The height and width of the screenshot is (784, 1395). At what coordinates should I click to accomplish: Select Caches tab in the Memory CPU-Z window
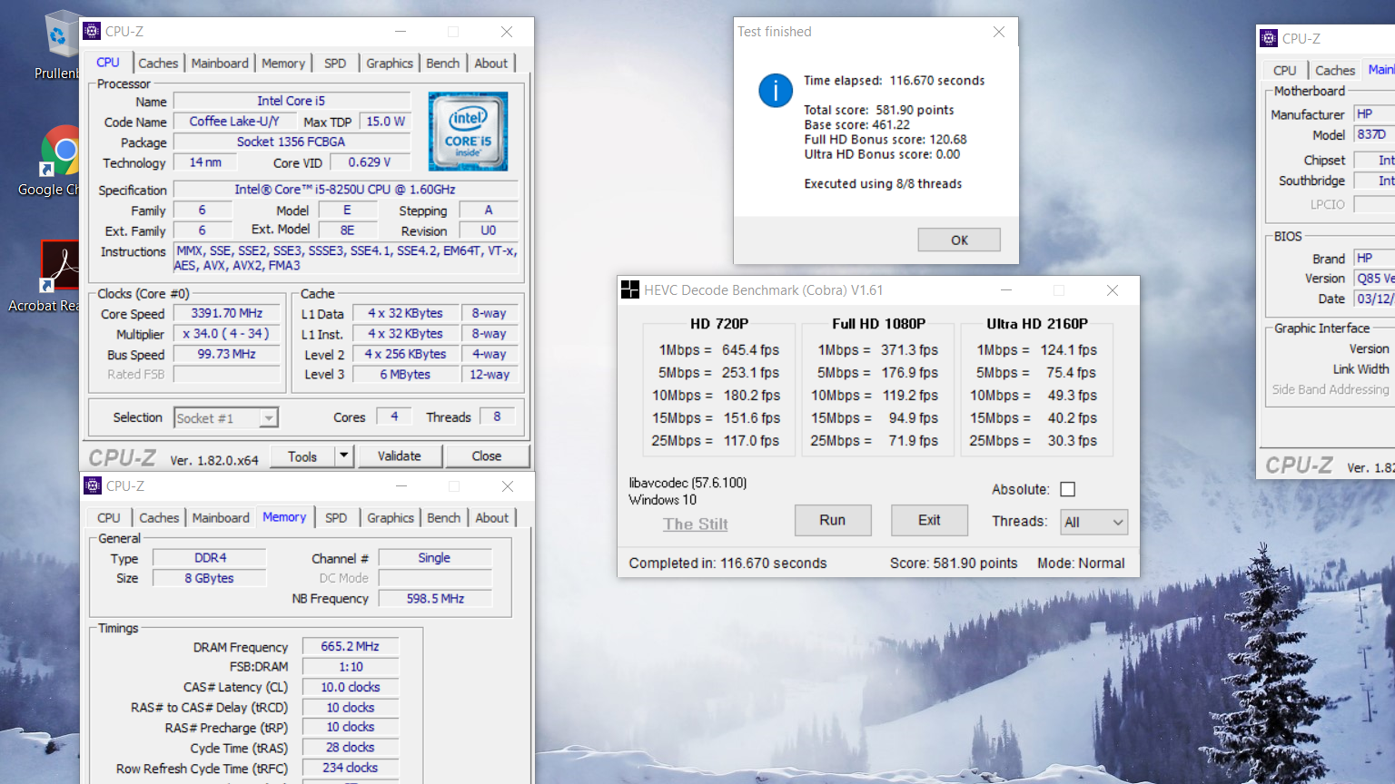(159, 518)
